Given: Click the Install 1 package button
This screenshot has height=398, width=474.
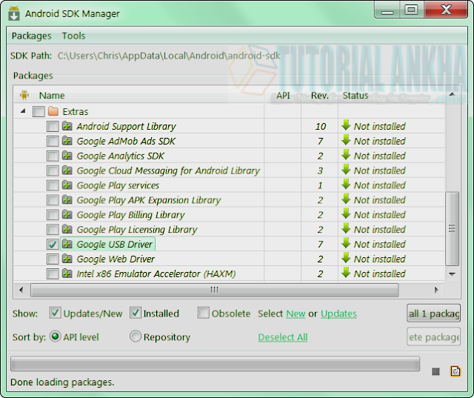Looking at the screenshot, I should [x=433, y=314].
